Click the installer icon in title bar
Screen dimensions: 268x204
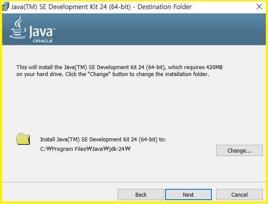point(6,6)
